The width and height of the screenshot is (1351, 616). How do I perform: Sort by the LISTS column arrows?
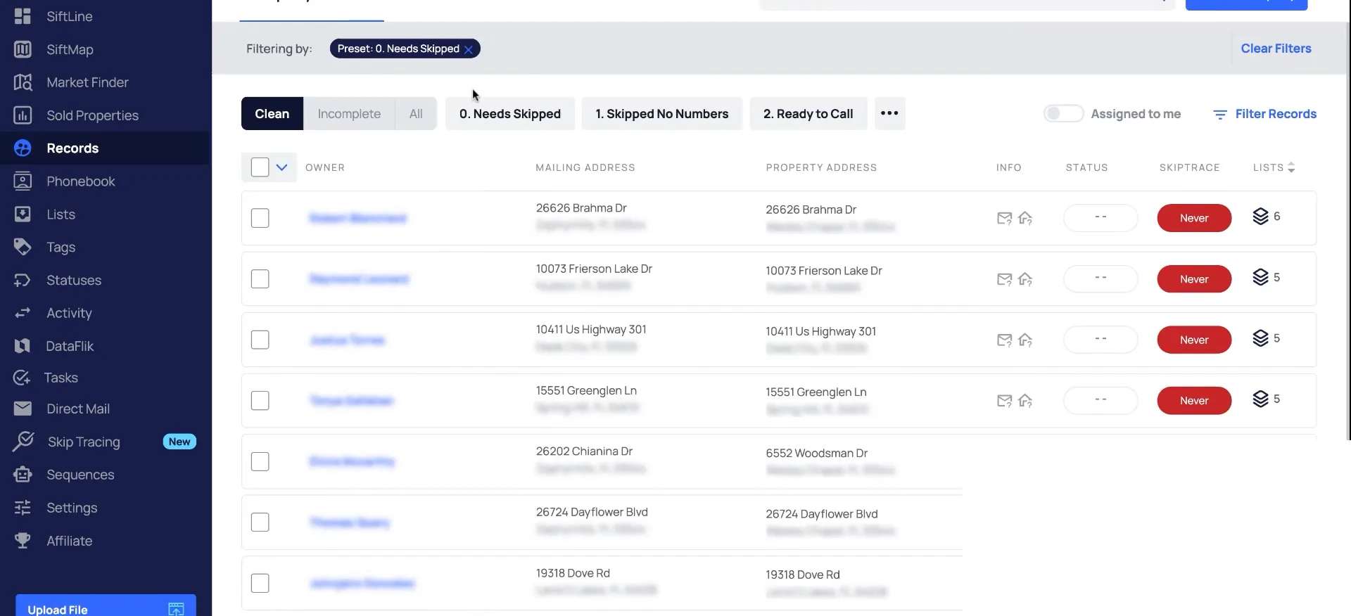(1291, 167)
